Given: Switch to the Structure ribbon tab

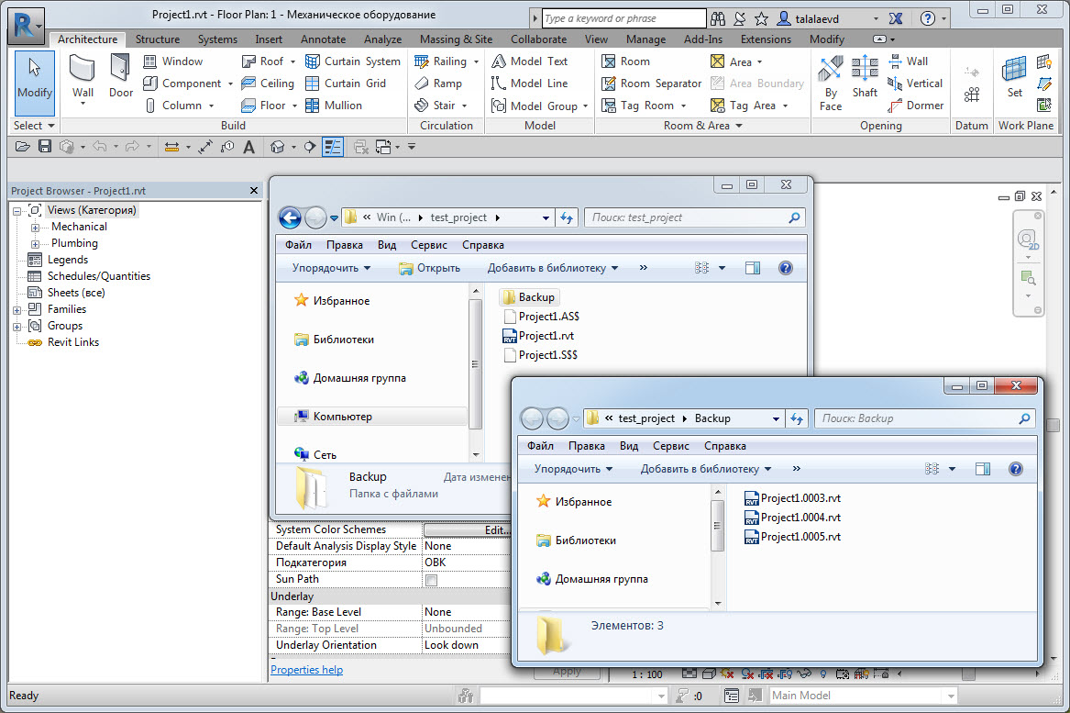Looking at the screenshot, I should pyautogui.click(x=157, y=39).
